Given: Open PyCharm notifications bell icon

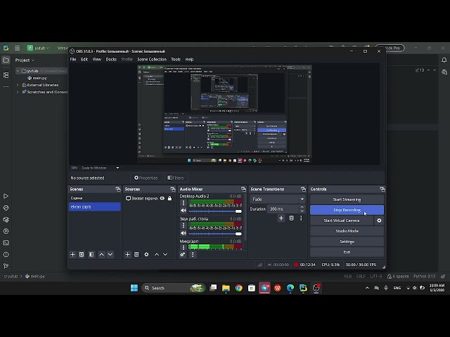Looking at the screenshot, I should [444, 60].
